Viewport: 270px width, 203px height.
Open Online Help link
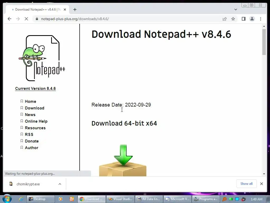point(36,121)
